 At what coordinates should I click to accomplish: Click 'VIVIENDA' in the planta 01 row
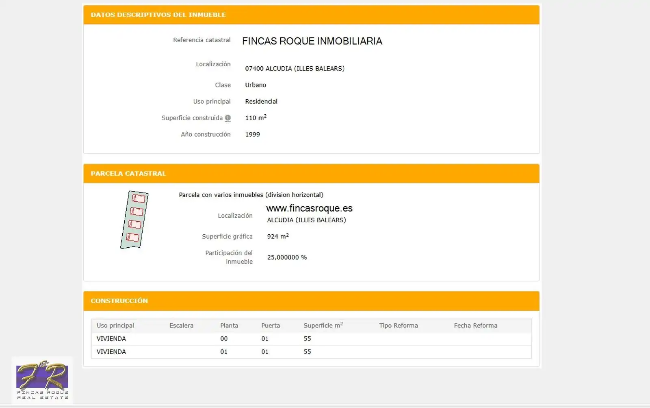click(111, 352)
